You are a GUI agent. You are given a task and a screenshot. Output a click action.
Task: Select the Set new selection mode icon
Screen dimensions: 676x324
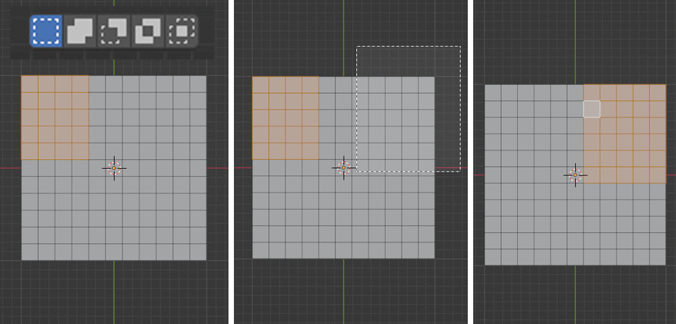click(x=46, y=31)
